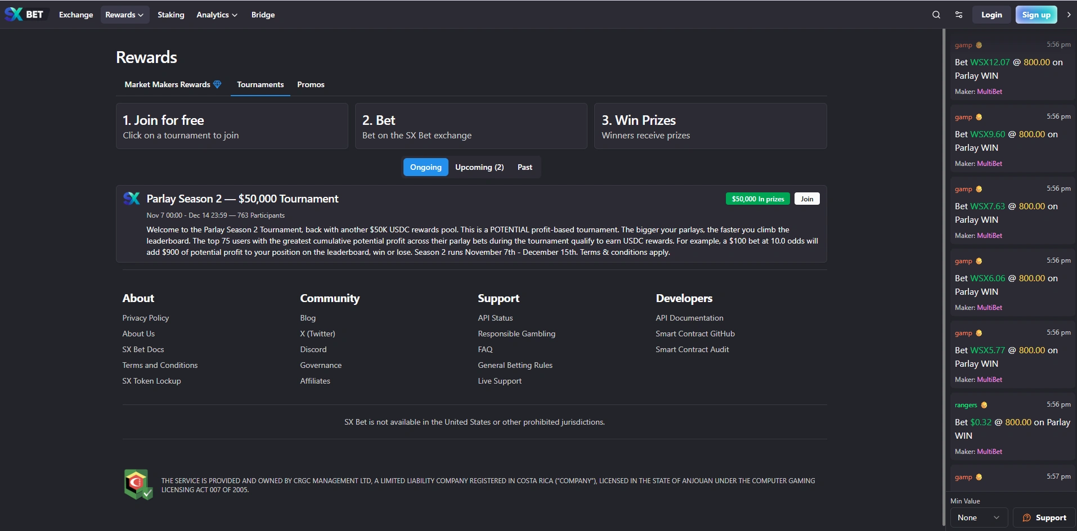Expand the Rewards dropdown menu
The height and width of the screenshot is (531, 1077).
coord(125,15)
